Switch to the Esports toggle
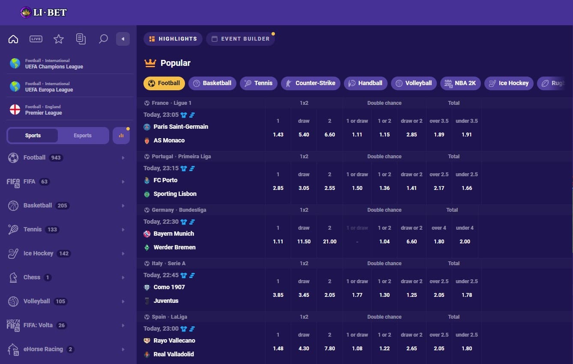 tap(83, 136)
